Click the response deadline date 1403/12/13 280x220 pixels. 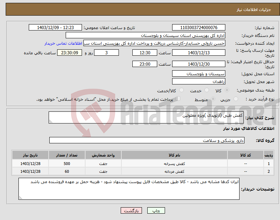[199, 53]
